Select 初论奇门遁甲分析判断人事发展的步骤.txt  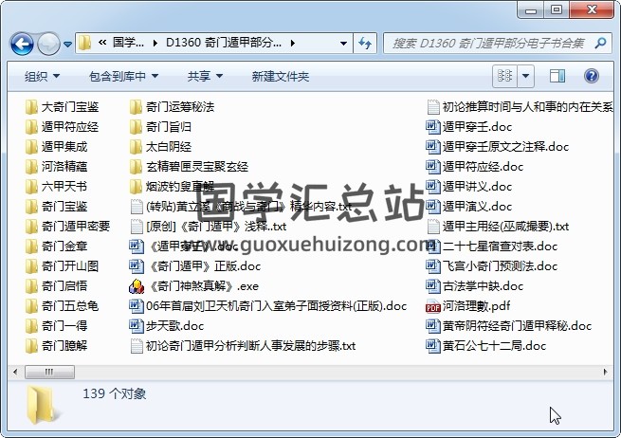pyautogui.click(x=243, y=346)
